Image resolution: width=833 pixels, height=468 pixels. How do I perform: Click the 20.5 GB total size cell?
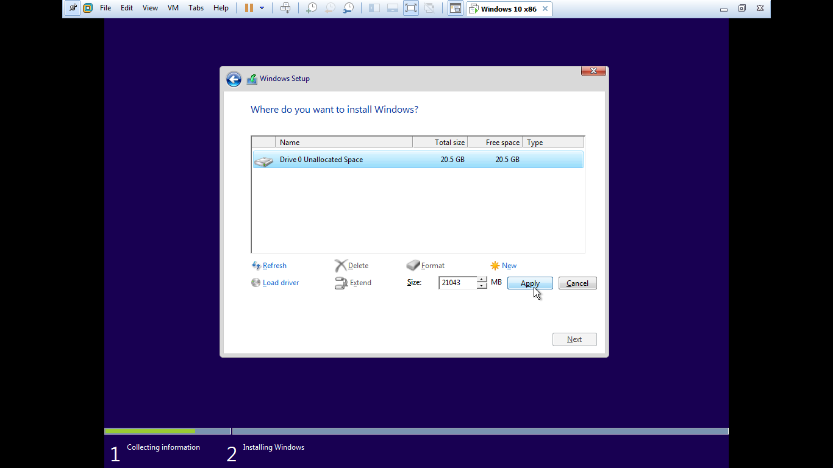tap(452, 160)
